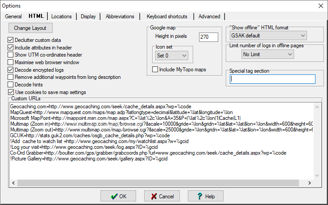Image resolution: width=328 pixels, height=205 pixels.
Task: Click the Multimap (Zoom out) URL line
Action: pos(162,130)
